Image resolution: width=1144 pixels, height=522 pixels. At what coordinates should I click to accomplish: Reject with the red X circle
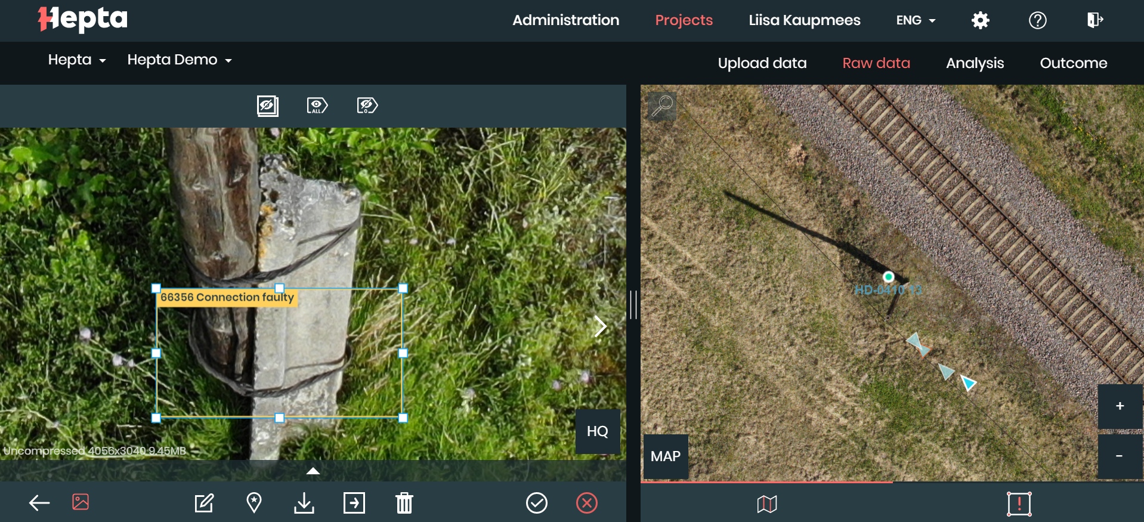coord(587,503)
